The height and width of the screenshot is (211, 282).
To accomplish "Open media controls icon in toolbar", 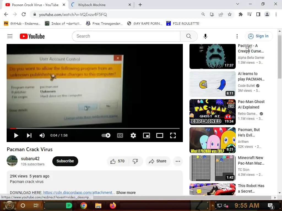I will (x=250, y=14).
